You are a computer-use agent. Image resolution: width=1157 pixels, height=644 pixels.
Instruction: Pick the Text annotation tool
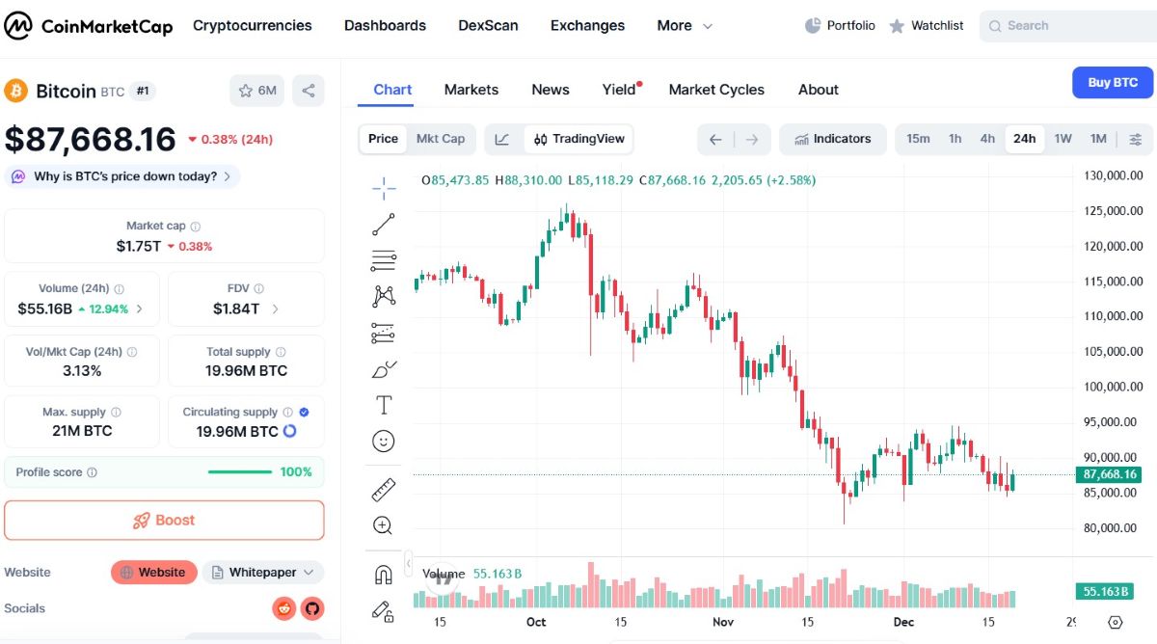point(383,405)
